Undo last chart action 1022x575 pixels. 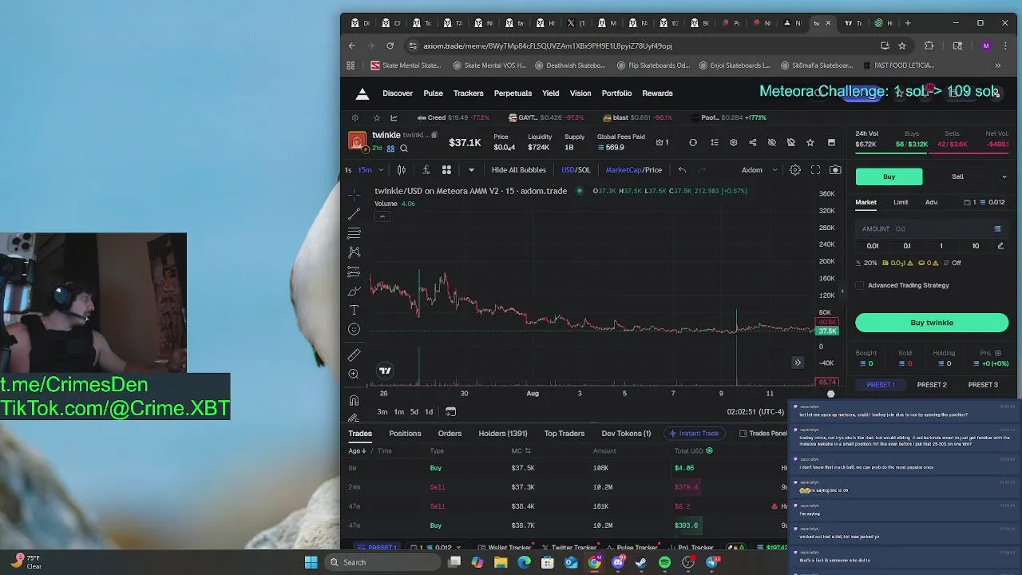(x=682, y=170)
